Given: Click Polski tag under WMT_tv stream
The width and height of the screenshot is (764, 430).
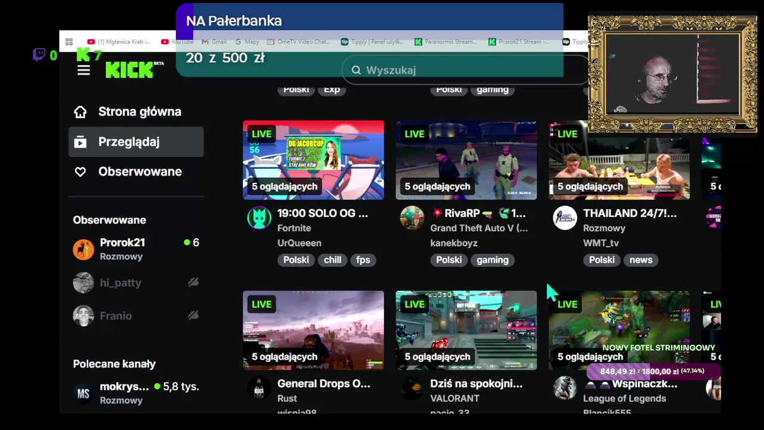Looking at the screenshot, I should [602, 260].
